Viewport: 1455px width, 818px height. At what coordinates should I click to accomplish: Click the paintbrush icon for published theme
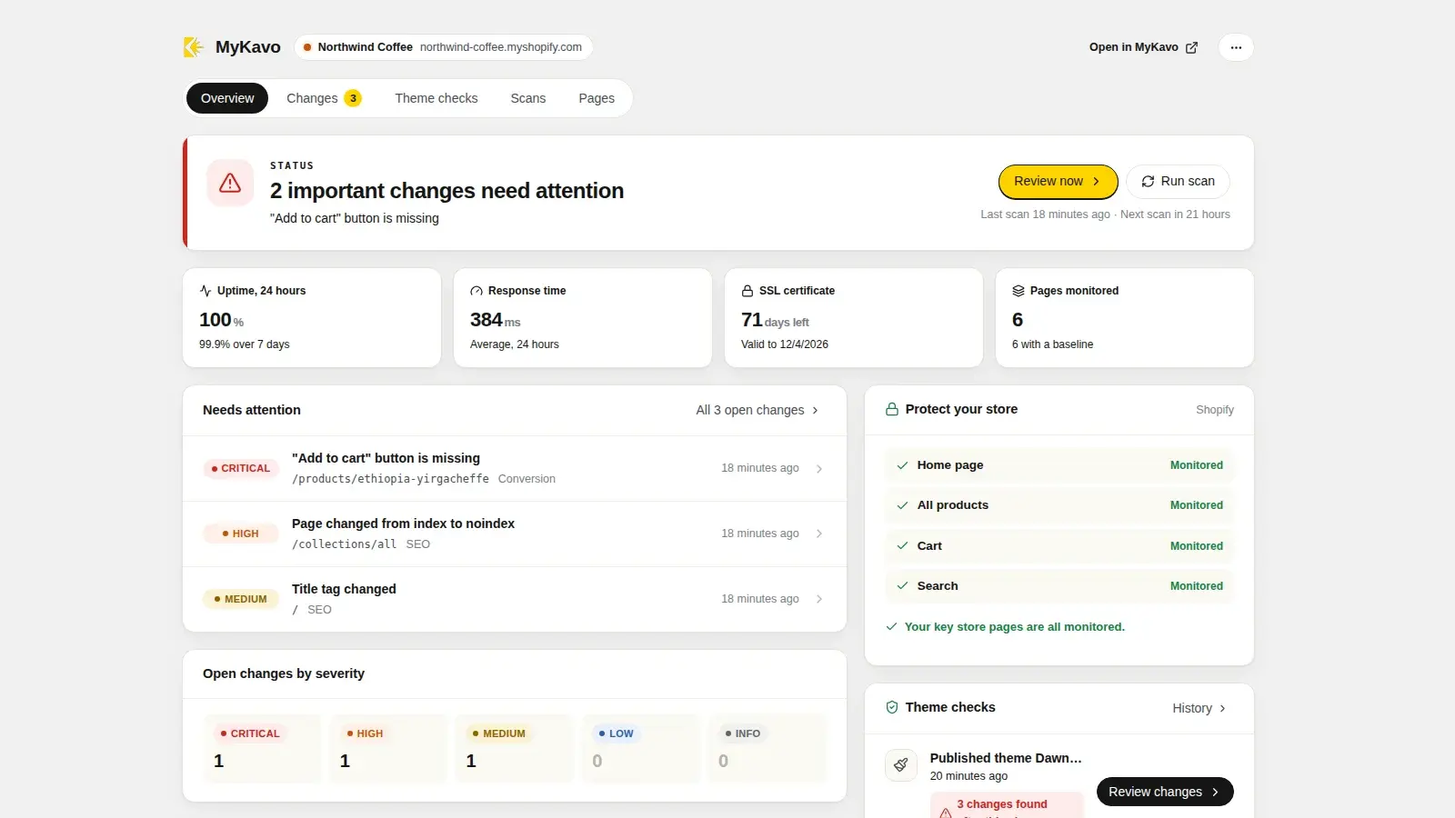pyautogui.click(x=901, y=765)
